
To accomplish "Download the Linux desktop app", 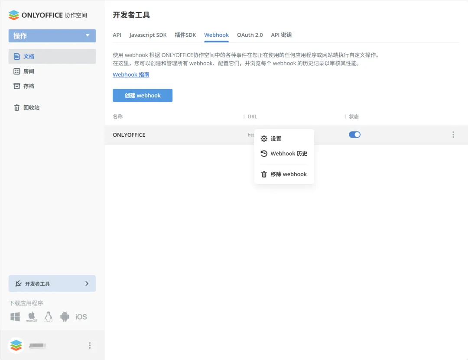I will [x=48, y=316].
